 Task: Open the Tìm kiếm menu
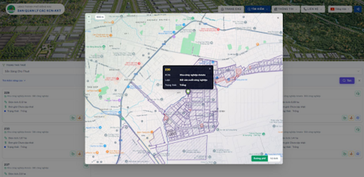tap(258, 9)
